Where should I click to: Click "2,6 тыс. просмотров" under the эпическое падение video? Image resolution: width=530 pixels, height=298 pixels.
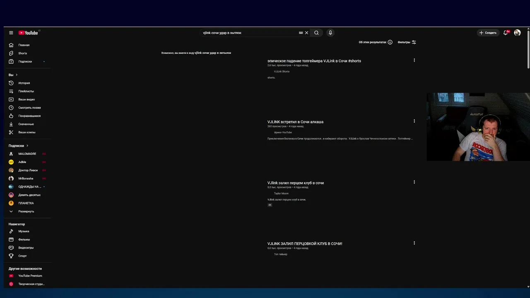pos(279,65)
